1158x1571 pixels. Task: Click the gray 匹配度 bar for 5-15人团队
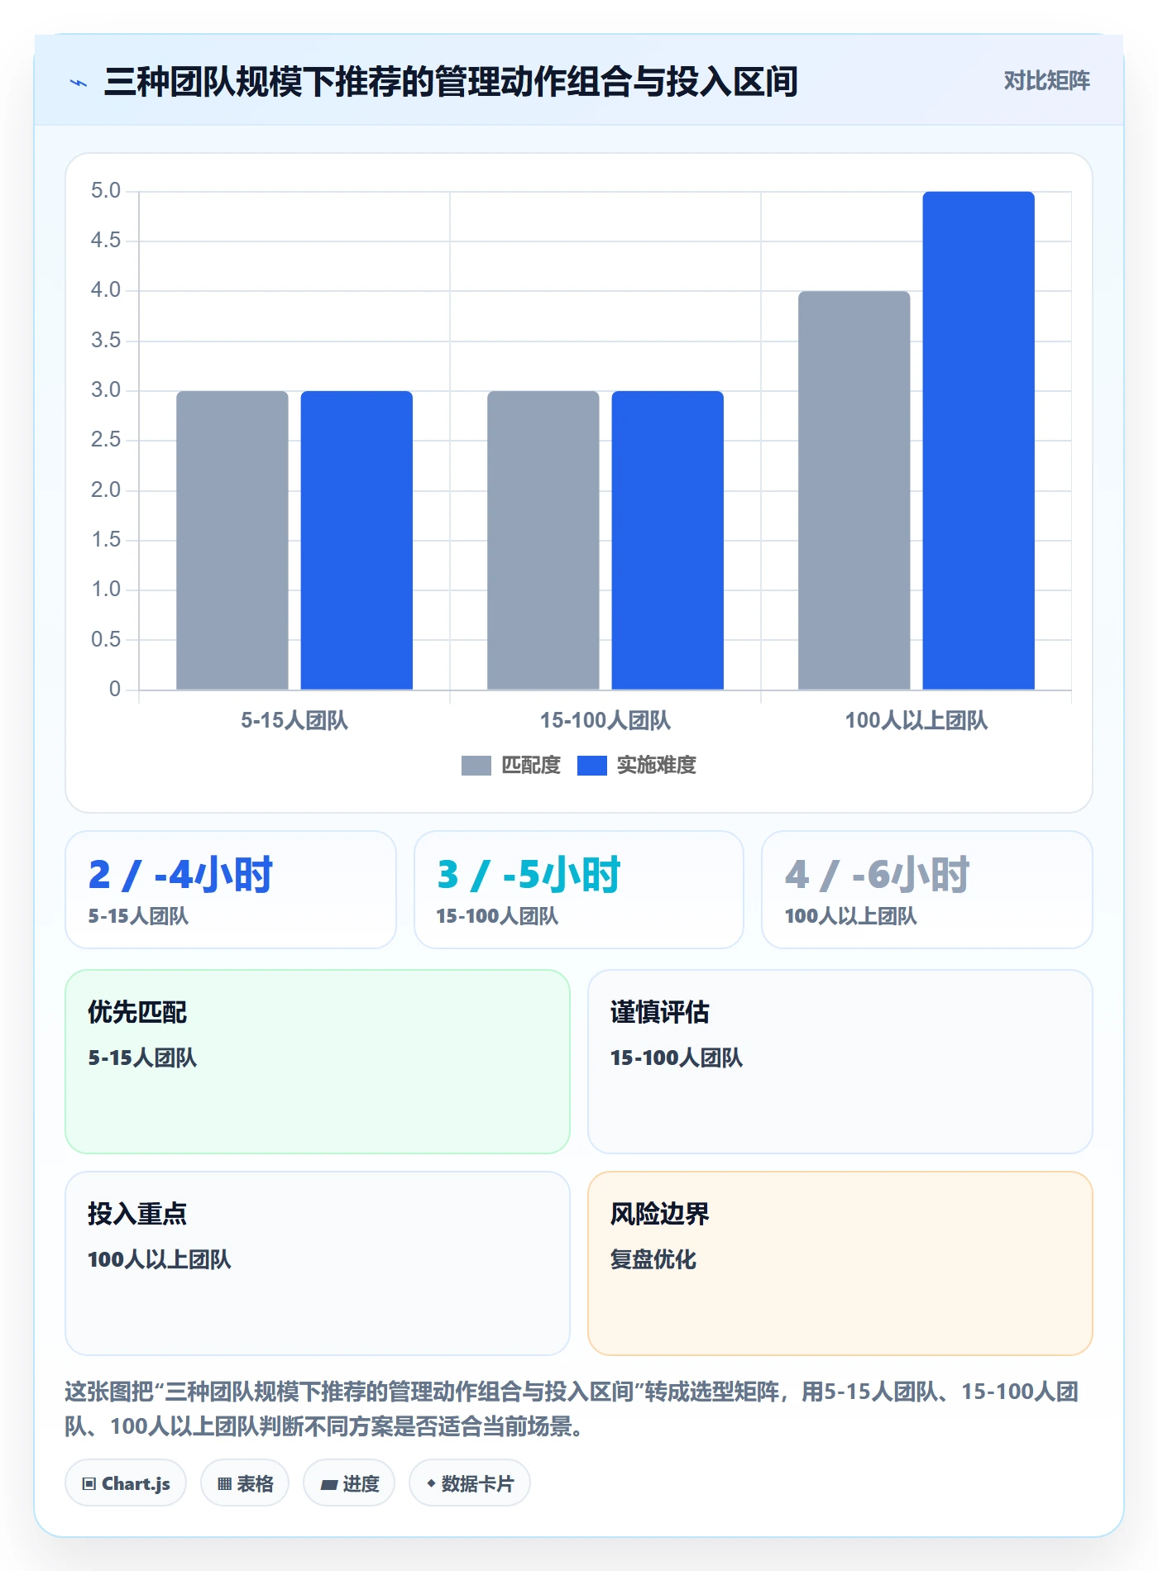(232, 540)
